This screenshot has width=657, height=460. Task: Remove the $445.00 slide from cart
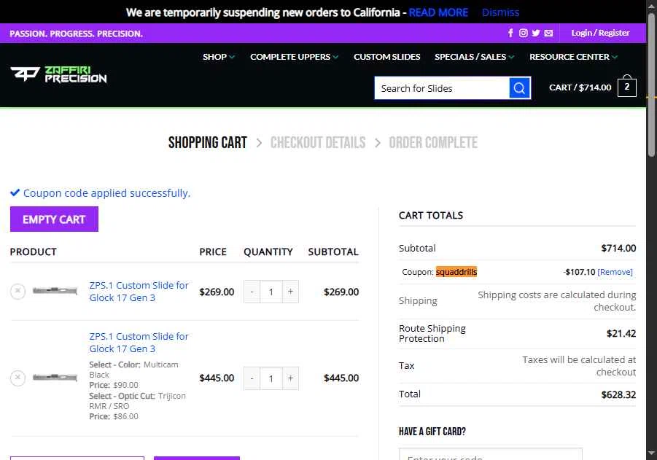(18, 378)
